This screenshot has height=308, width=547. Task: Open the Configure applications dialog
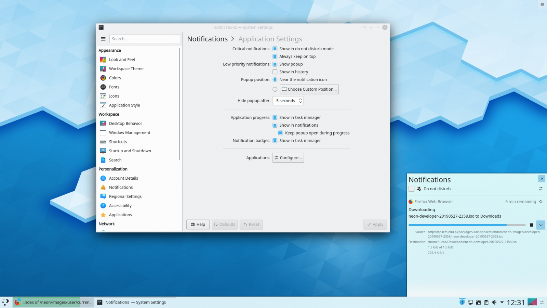(288, 157)
